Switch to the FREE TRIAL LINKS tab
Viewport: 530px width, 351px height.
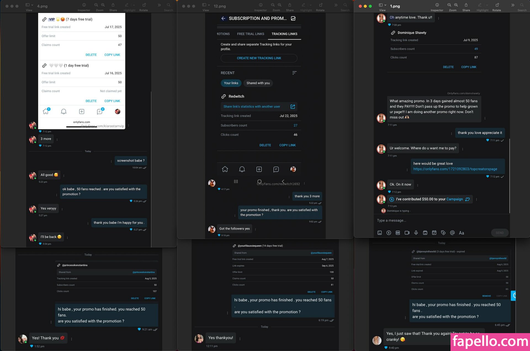pos(250,34)
